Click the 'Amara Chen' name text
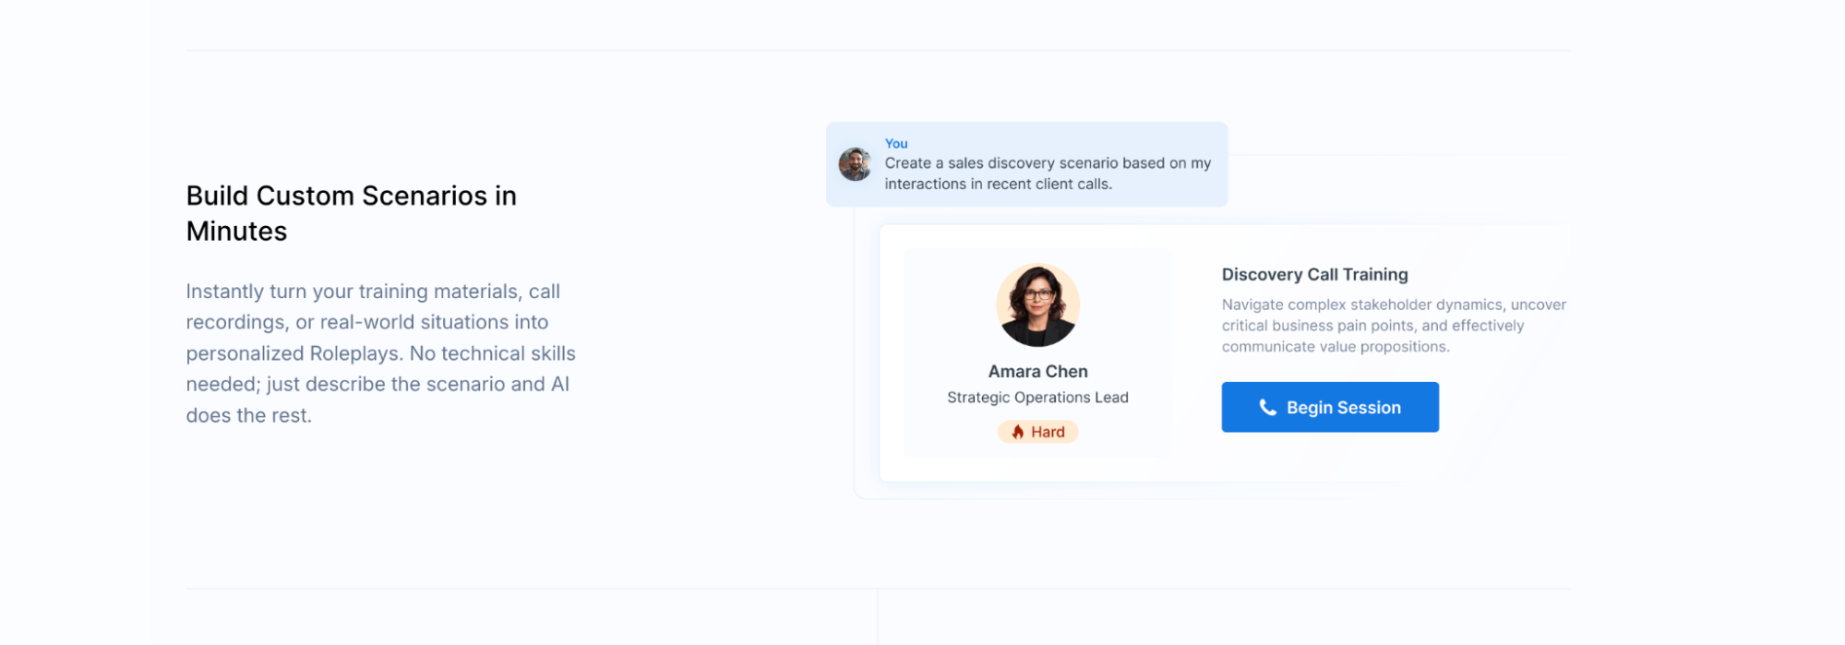 [x=1038, y=371]
